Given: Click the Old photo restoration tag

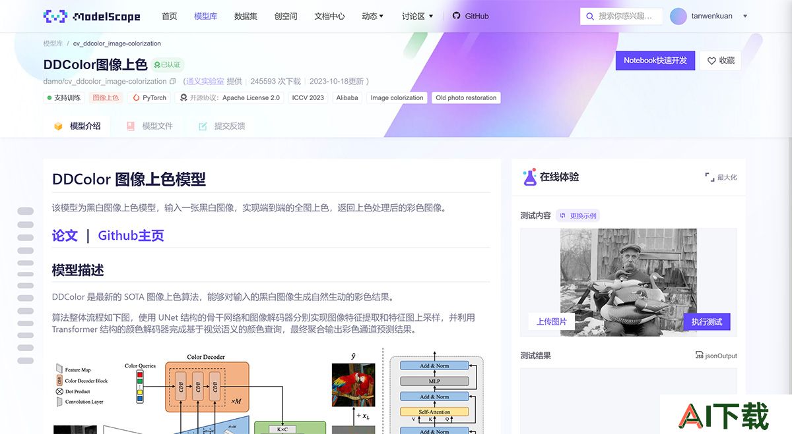Looking at the screenshot, I should (x=466, y=97).
